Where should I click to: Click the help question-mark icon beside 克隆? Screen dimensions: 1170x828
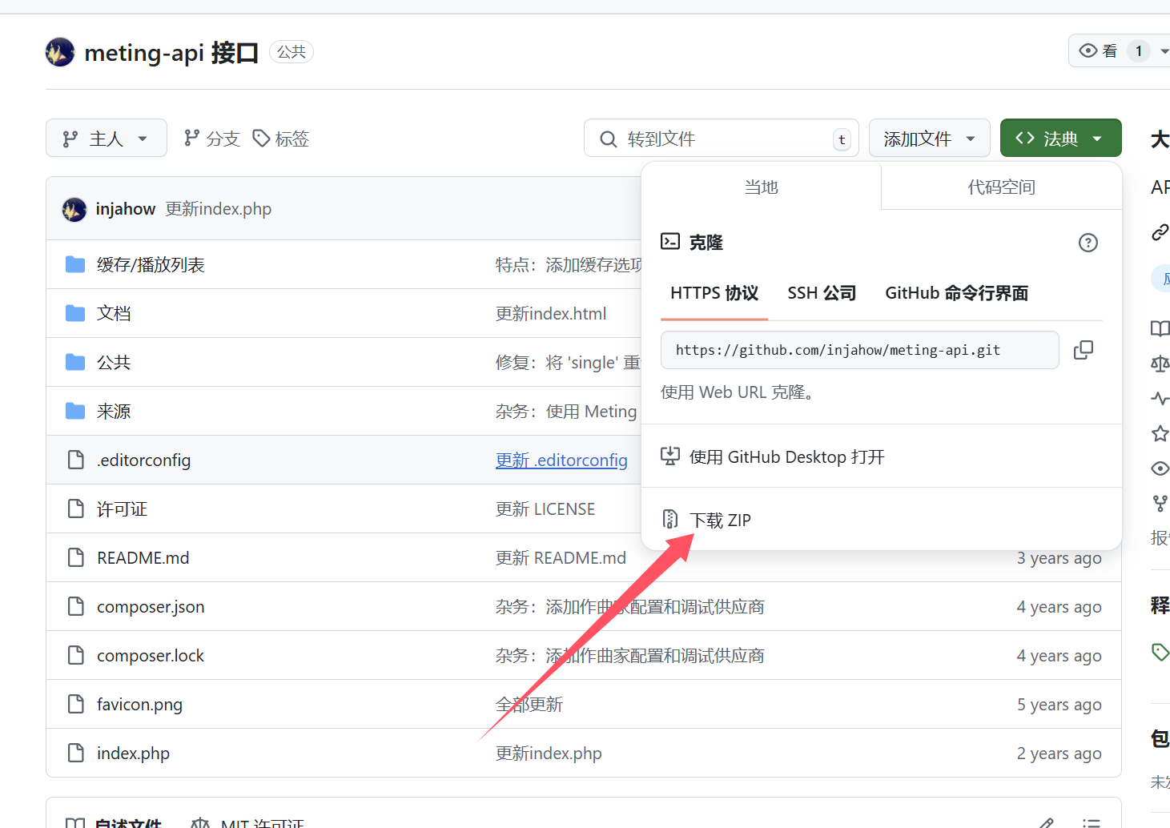pyautogui.click(x=1088, y=243)
